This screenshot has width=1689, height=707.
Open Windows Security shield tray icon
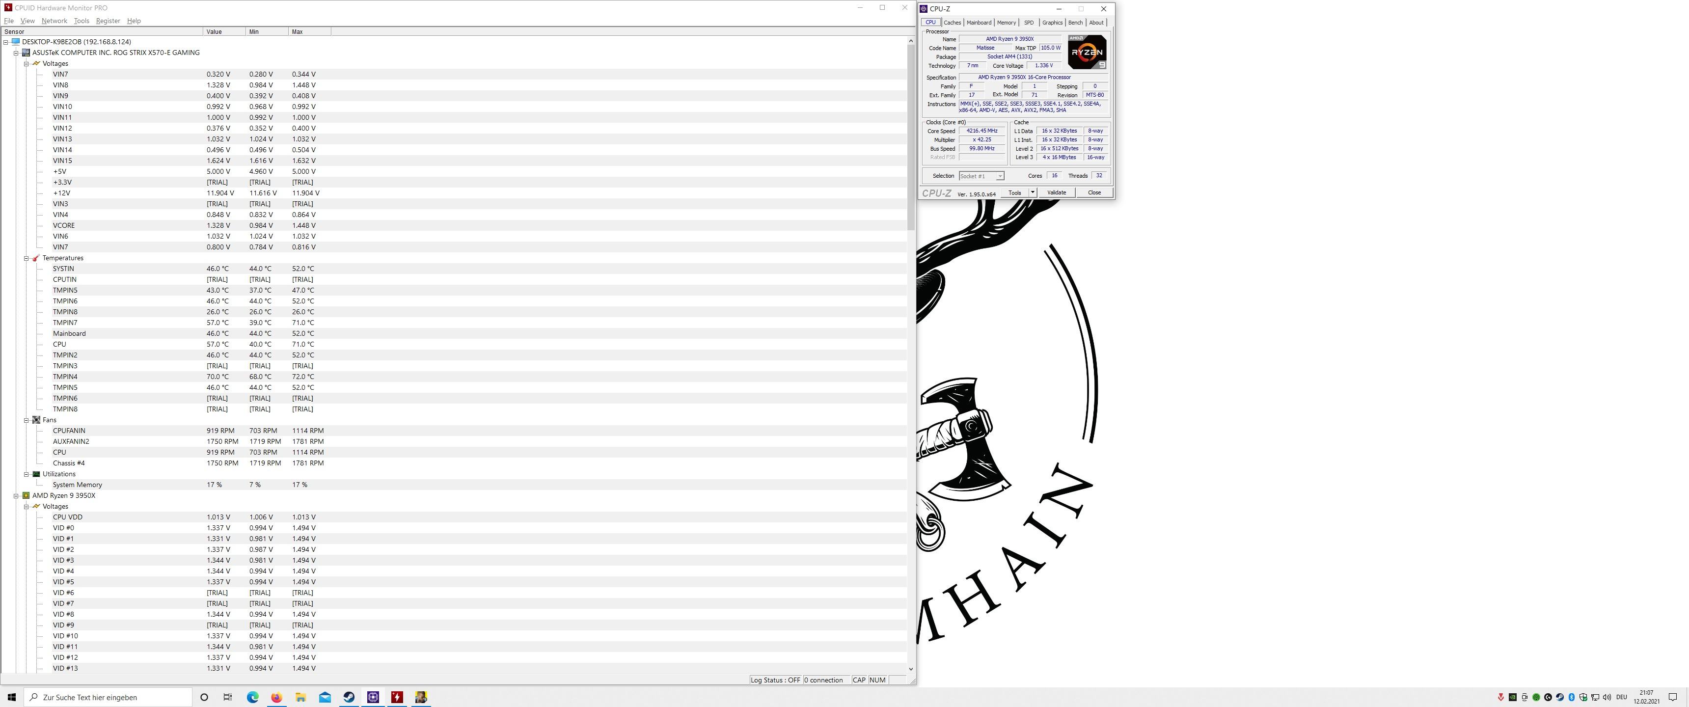pos(1583,697)
